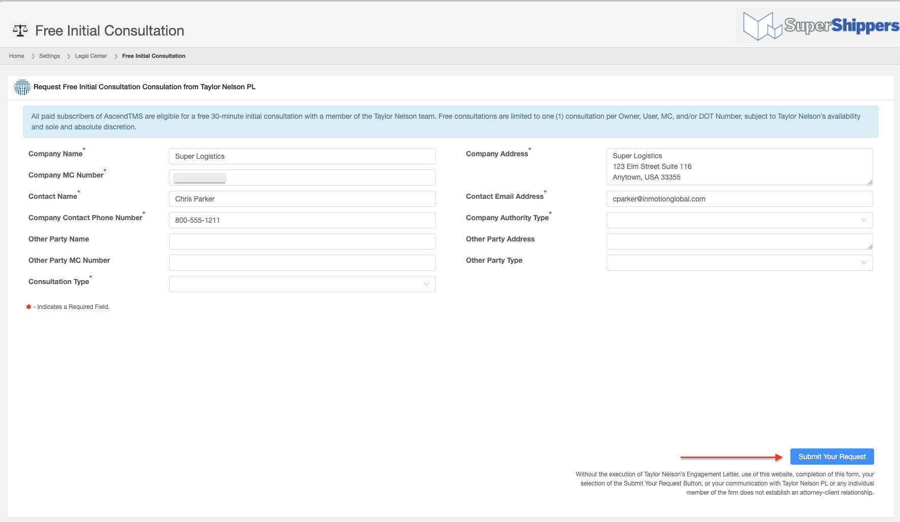Image resolution: width=900 pixels, height=522 pixels.
Task: Click the chevron after Home breadcrumb
Action: pyautogui.click(x=33, y=56)
